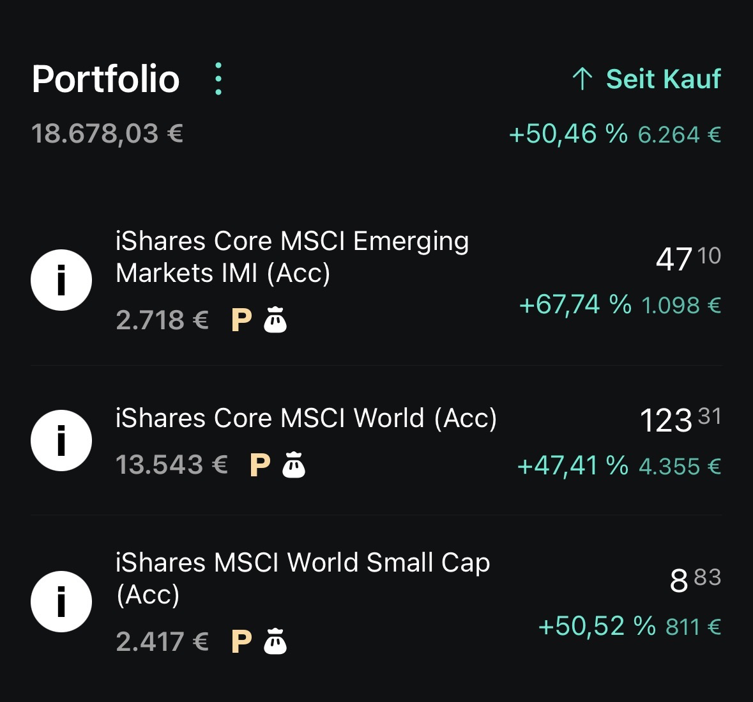The height and width of the screenshot is (702, 753).
Task: Open iShares MSCI World Small Cap (Acc) position
Action: click(377, 602)
